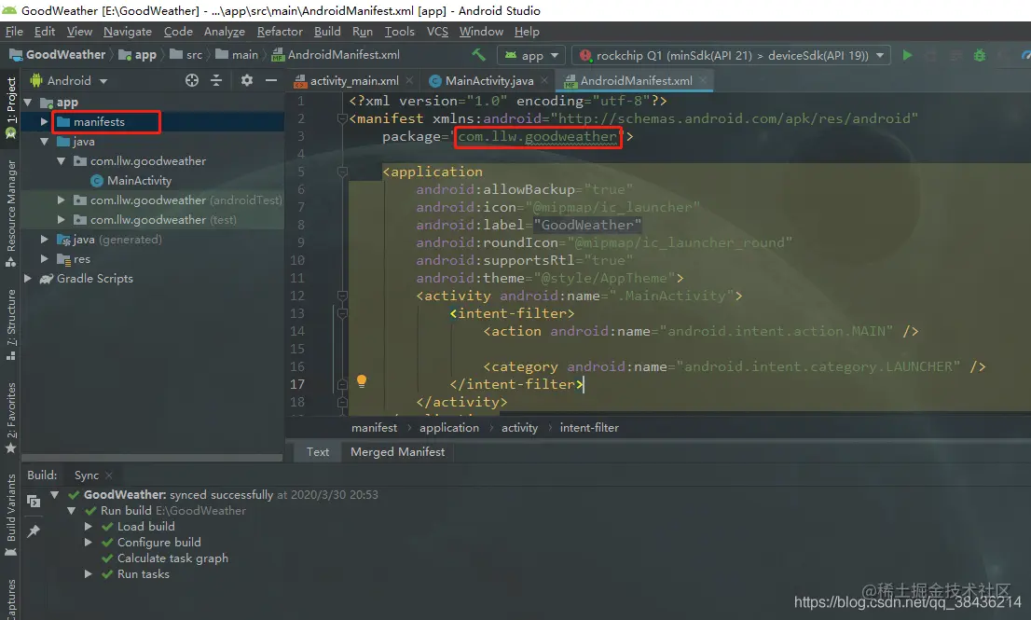1031x620 pixels.
Task: Select the Calculate task graph row
Action: pos(165,558)
